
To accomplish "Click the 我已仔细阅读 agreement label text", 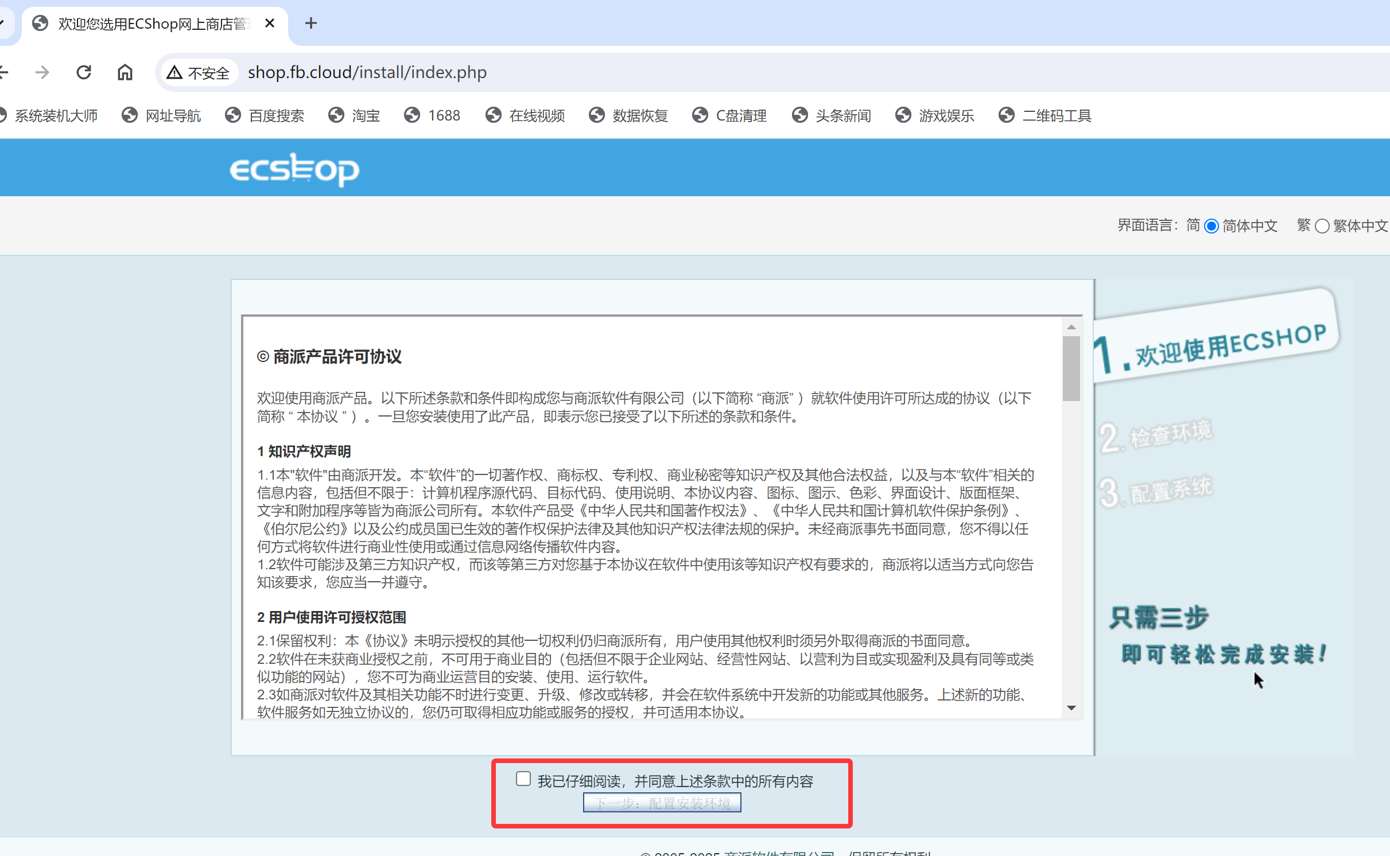I will coord(675,781).
